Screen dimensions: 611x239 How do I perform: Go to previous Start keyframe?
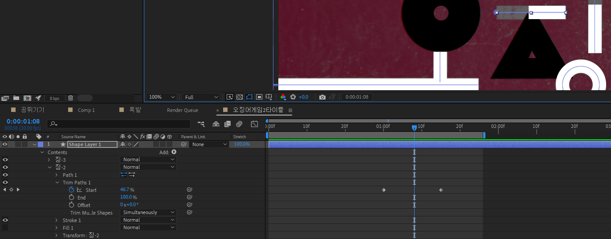5,190
